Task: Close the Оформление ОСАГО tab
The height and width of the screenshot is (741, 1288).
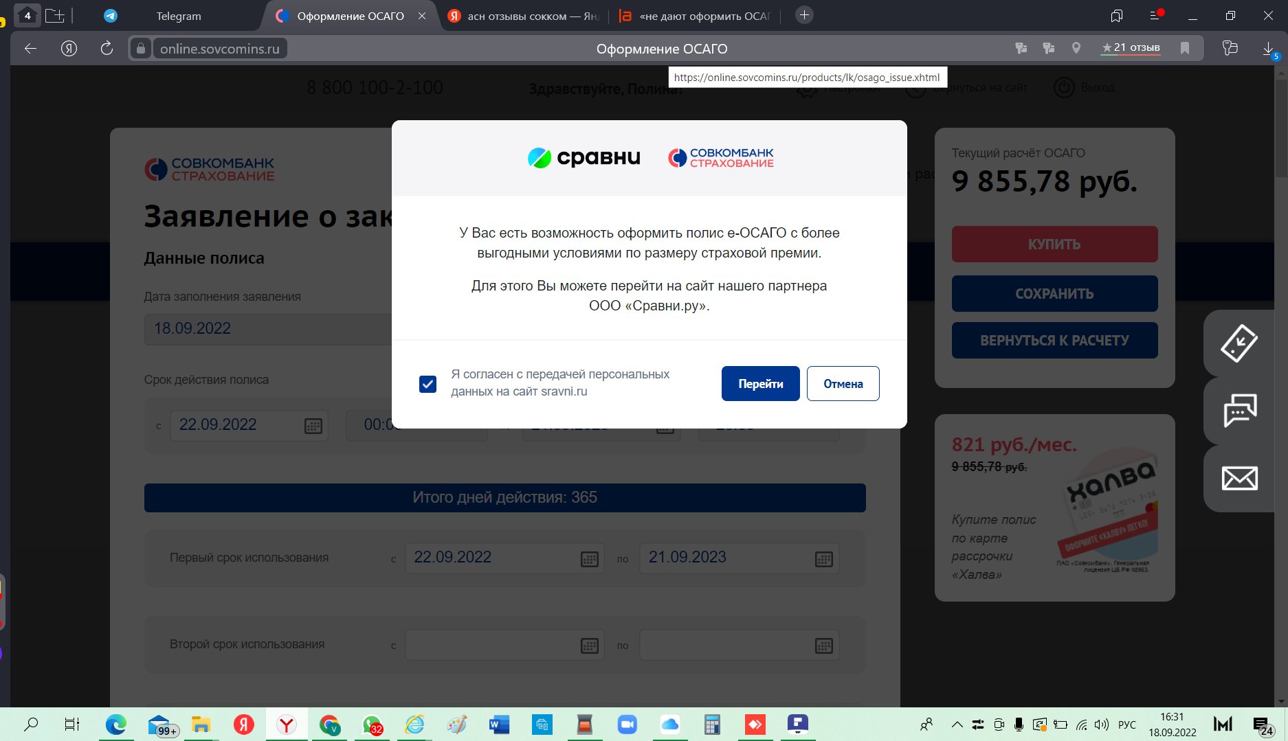Action: pyautogui.click(x=422, y=16)
